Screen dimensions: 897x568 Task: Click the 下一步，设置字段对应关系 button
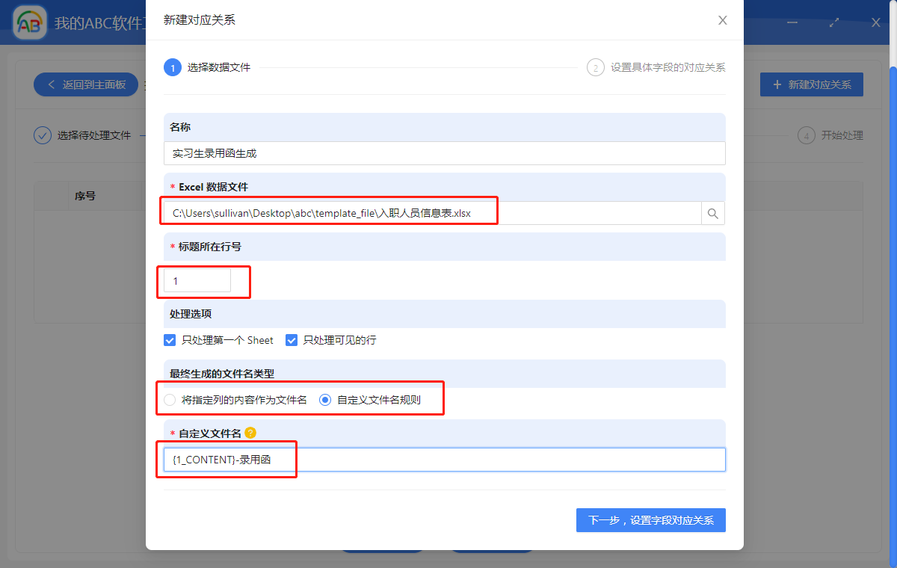coord(650,519)
